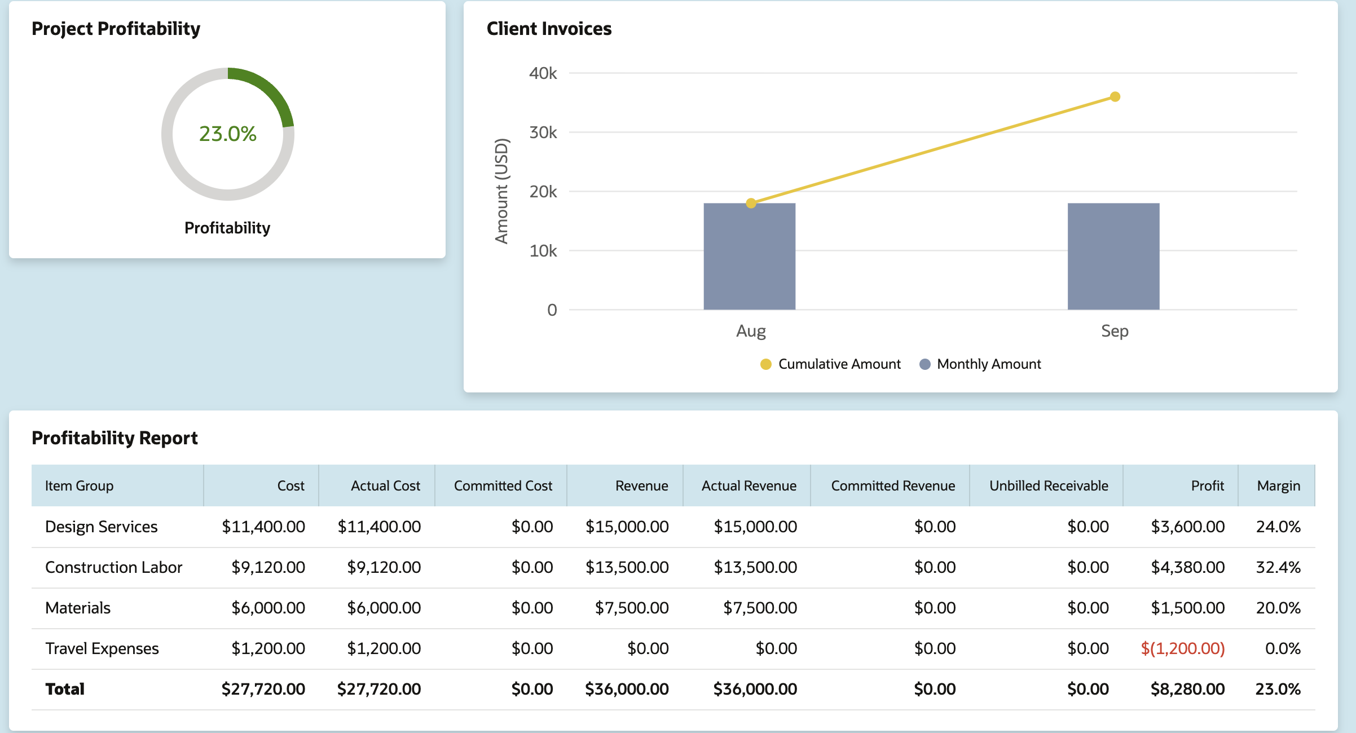Click the $27,720.00 total Cost cell

[x=263, y=689]
